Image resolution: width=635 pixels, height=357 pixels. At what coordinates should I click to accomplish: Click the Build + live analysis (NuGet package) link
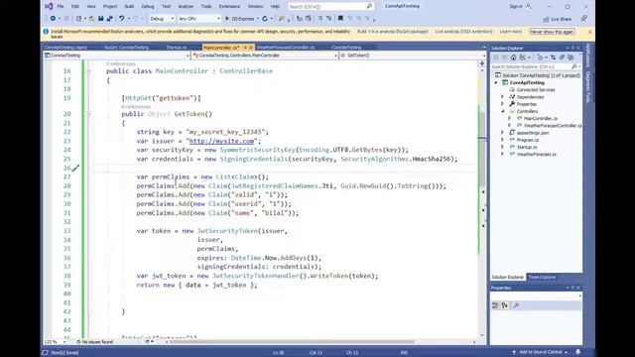393,32
